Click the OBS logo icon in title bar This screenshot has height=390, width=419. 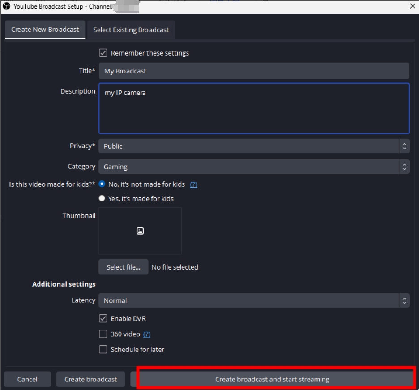(7, 6)
